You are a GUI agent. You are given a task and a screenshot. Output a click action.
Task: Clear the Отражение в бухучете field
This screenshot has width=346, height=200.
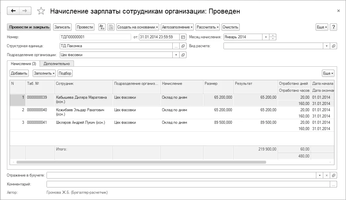(327, 176)
